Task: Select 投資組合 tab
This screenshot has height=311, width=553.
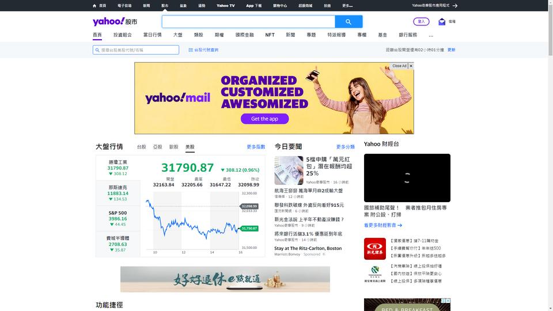Action: point(122,35)
